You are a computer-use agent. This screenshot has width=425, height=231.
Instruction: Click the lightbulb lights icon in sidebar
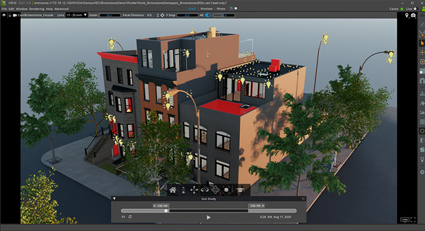click(x=421, y=159)
